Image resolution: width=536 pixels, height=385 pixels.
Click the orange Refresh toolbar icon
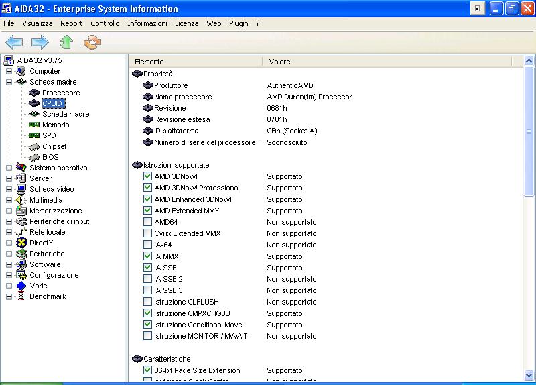(92, 42)
